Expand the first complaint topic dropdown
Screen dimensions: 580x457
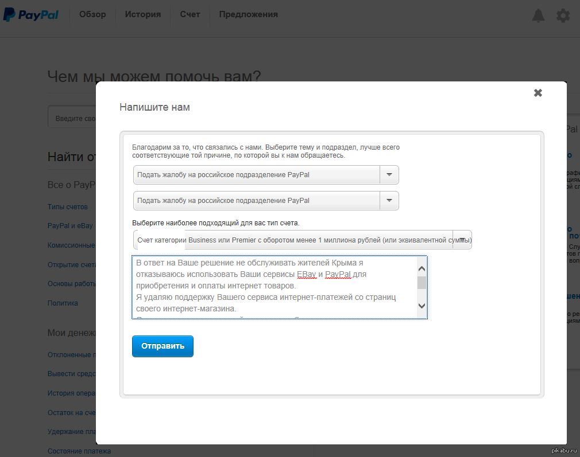coord(266,175)
